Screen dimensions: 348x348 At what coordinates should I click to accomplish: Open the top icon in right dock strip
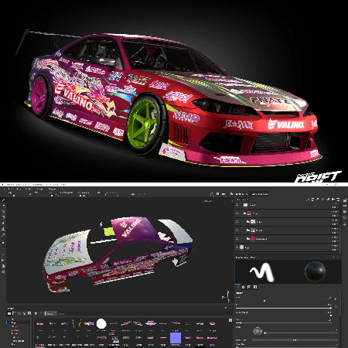pyautogui.click(x=345, y=200)
